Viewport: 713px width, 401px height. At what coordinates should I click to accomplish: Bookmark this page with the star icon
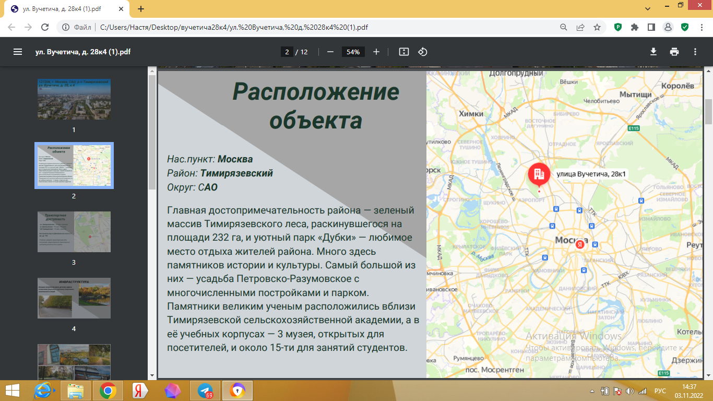(597, 27)
